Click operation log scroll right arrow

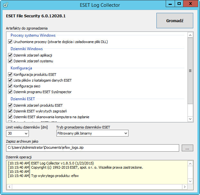185,187
